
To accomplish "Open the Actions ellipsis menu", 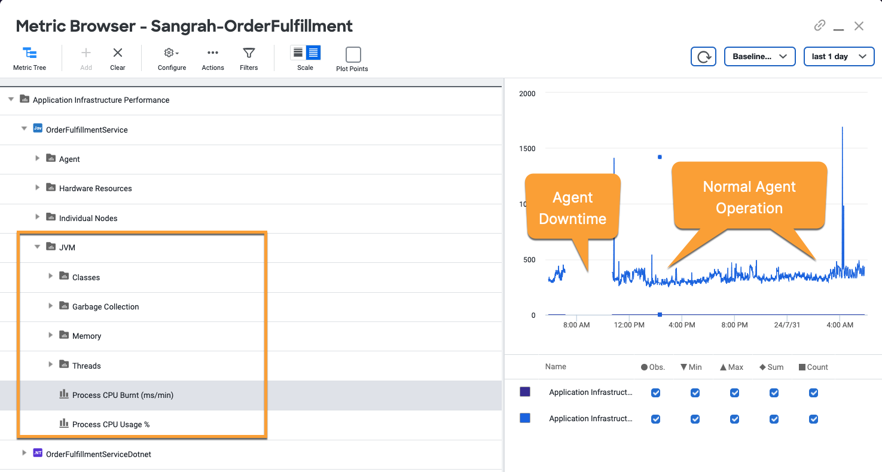I will pyautogui.click(x=212, y=59).
